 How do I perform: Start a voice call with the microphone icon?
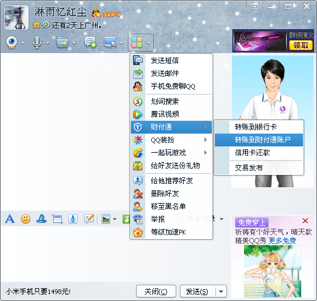pyautogui.click(x=37, y=43)
